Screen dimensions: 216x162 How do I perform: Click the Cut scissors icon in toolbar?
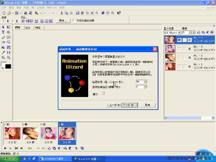pyautogui.click(x=62, y=13)
